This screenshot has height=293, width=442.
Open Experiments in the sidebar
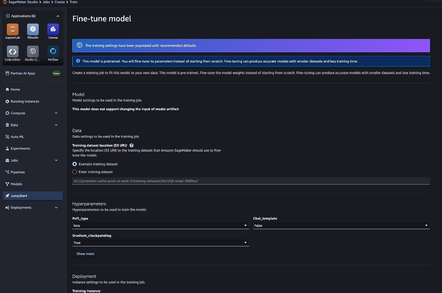pyautogui.click(x=20, y=149)
